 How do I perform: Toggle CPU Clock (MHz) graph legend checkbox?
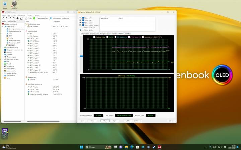94,37
